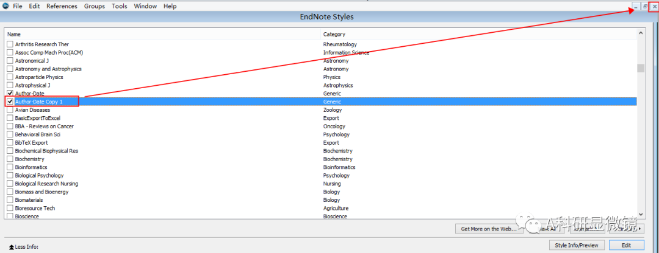The image size is (659, 253).
Task: Select the Astroparticle Physics style name
Action: [x=39, y=77]
